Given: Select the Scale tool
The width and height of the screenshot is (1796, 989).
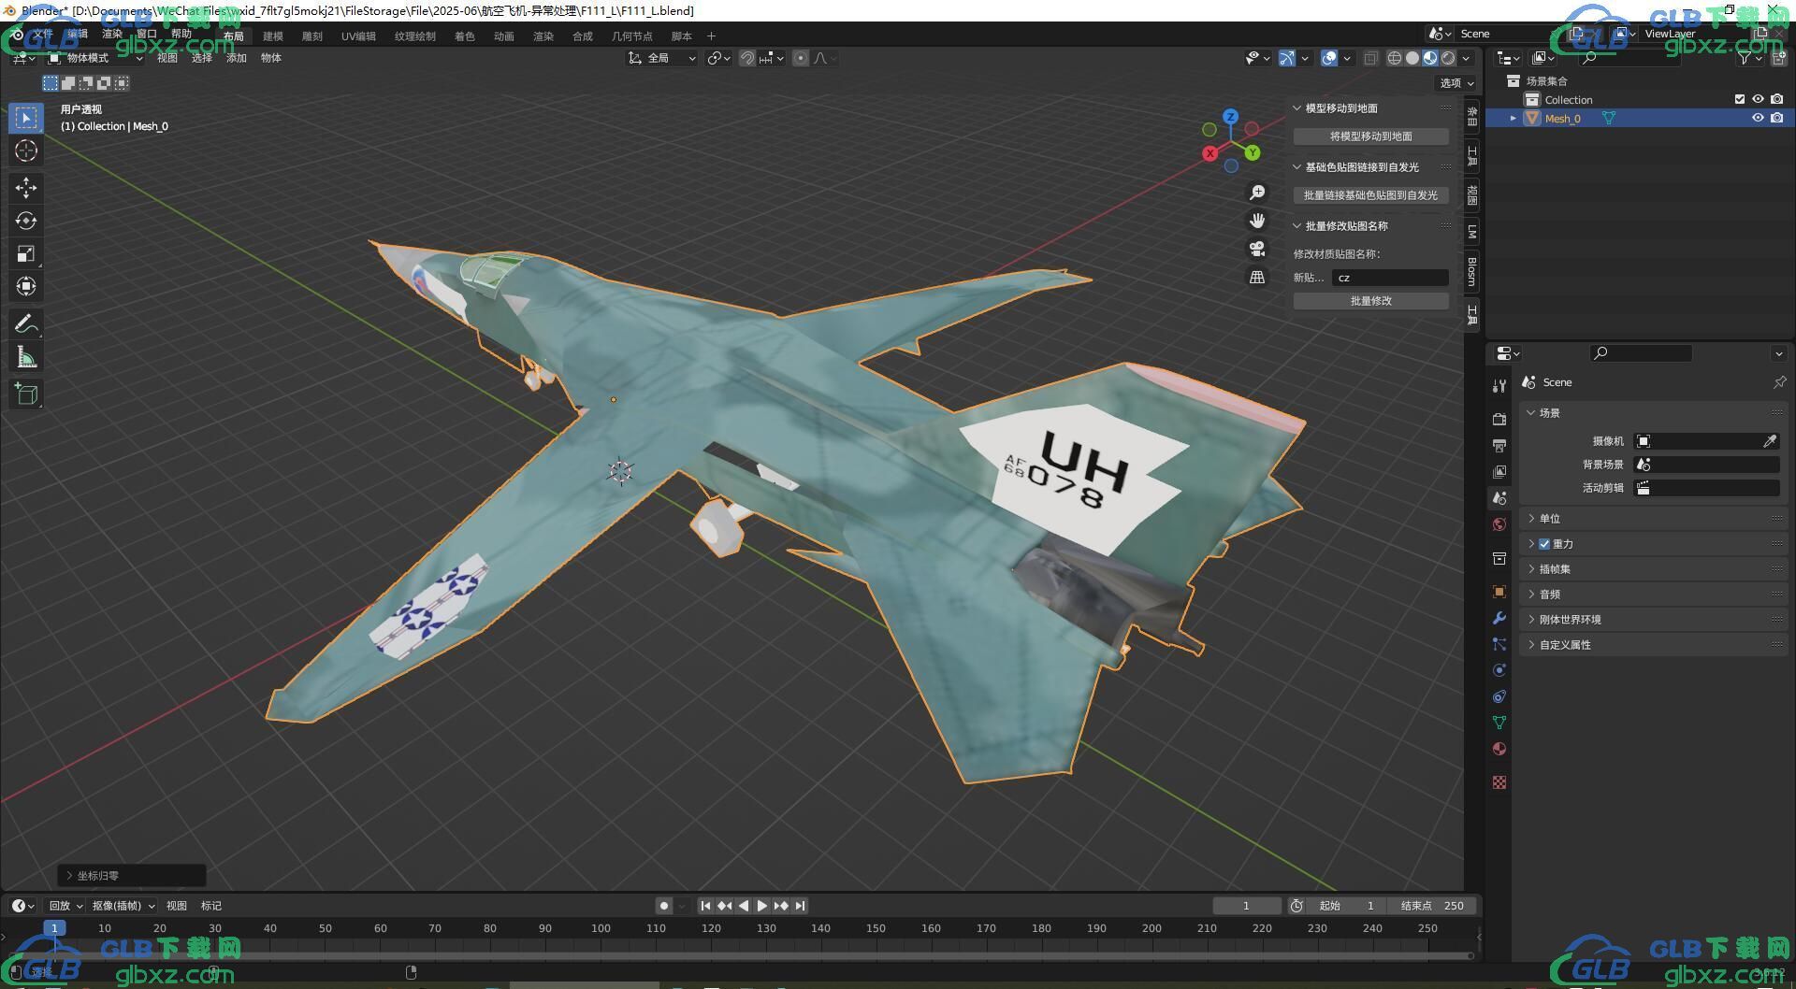Looking at the screenshot, I should (x=26, y=253).
